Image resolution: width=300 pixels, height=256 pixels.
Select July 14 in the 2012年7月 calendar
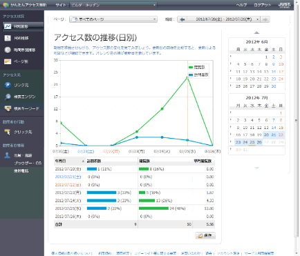[x=274, y=128]
